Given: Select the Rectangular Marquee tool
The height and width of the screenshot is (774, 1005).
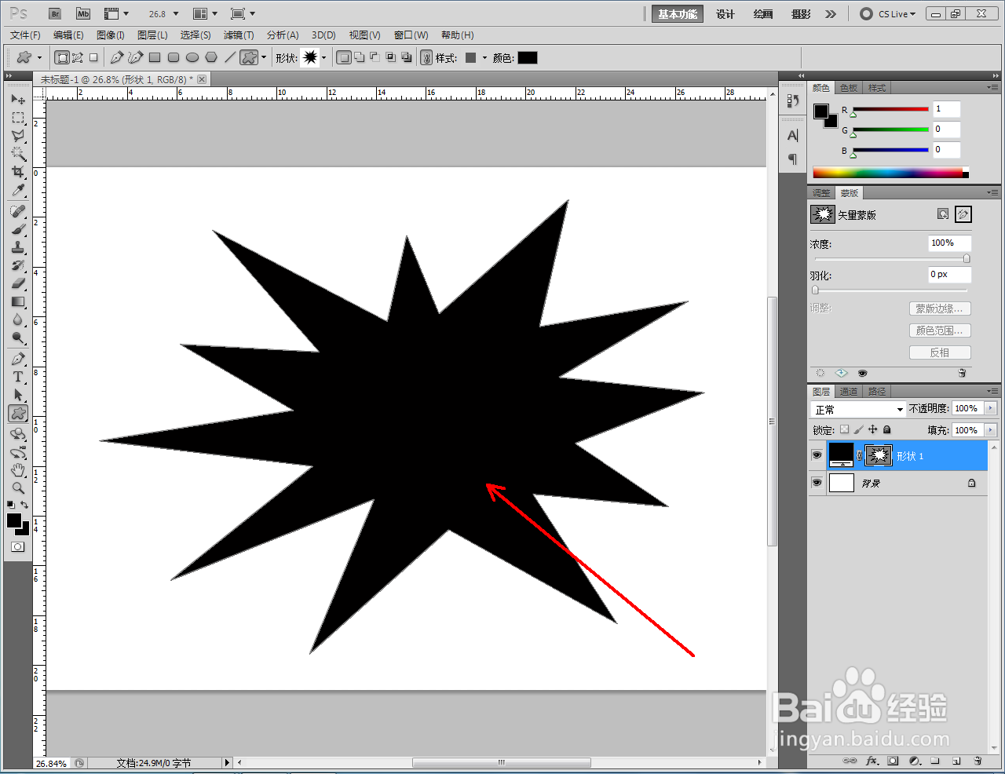Looking at the screenshot, I should click(x=18, y=118).
